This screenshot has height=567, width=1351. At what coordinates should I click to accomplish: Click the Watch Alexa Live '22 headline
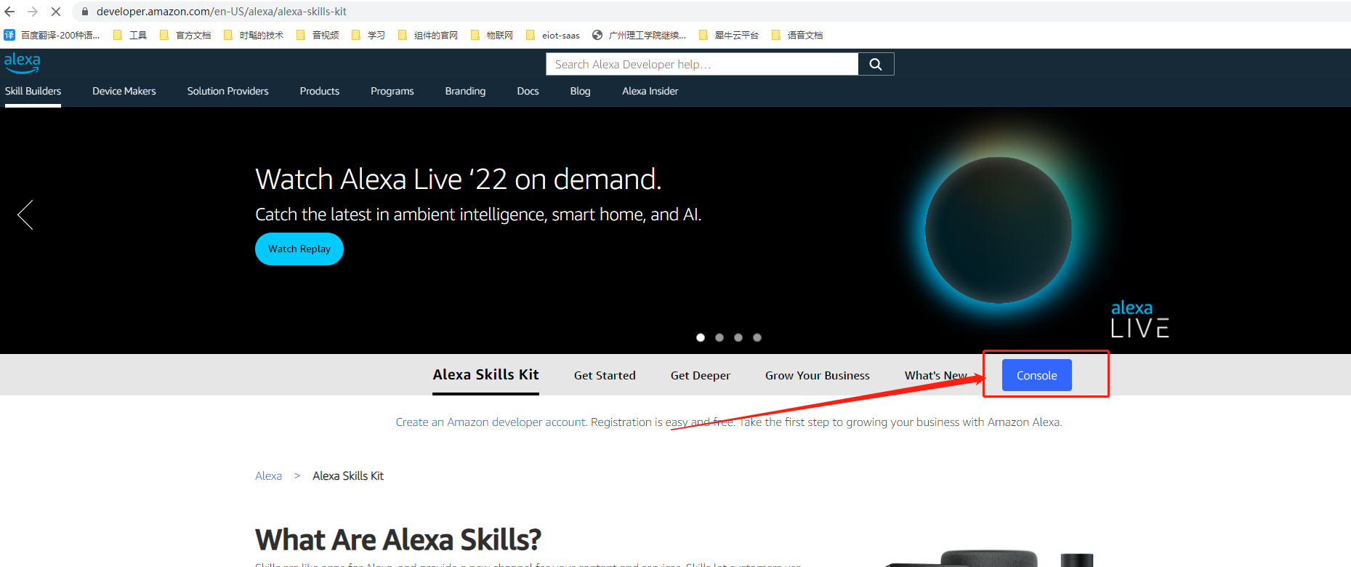coord(459,179)
